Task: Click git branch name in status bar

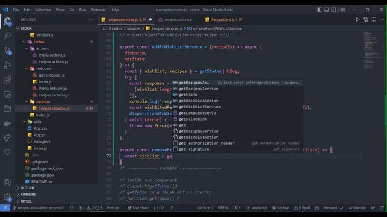Action: pyautogui.click(x=39, y=208)
